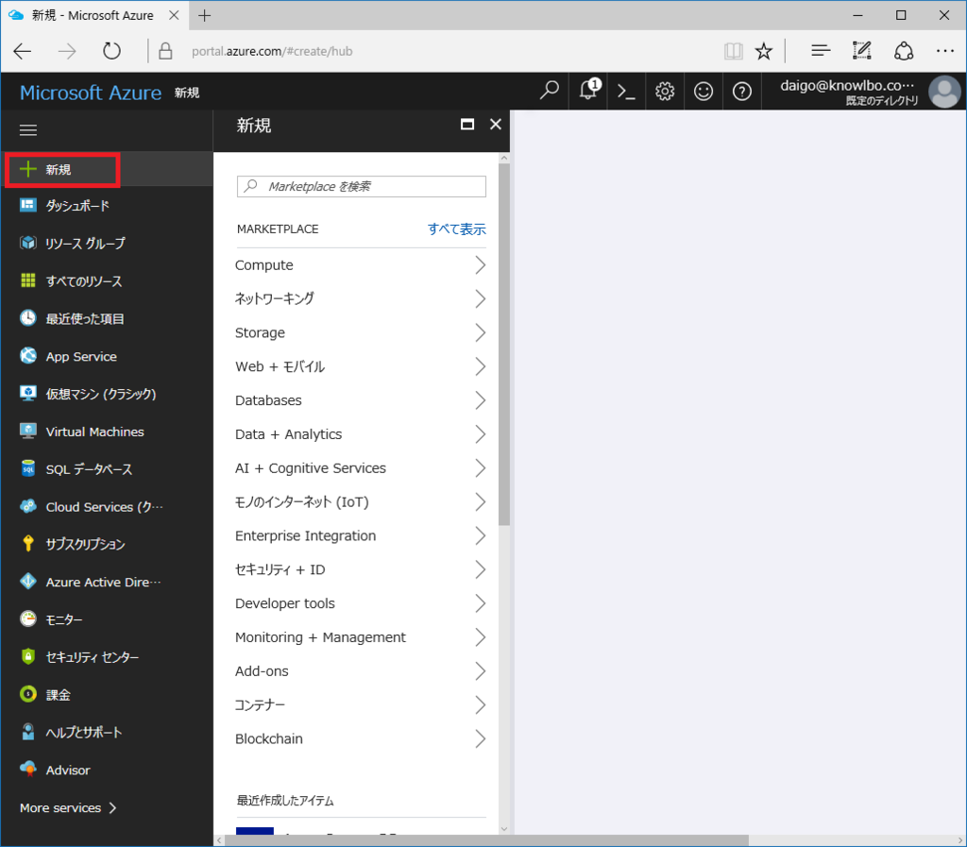Go back in browser
The height and width of the screenshot is (847, 967).
[x=23, y=51]
